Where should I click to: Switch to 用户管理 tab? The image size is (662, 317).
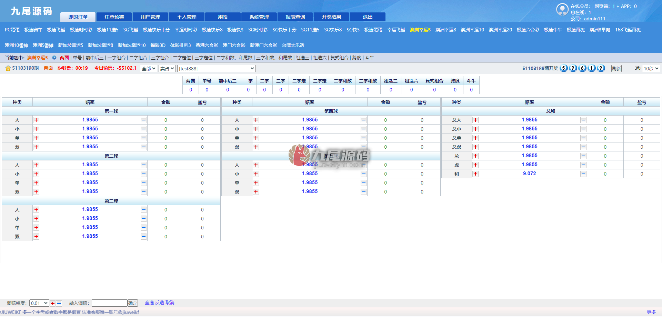(x=151, y=17)
